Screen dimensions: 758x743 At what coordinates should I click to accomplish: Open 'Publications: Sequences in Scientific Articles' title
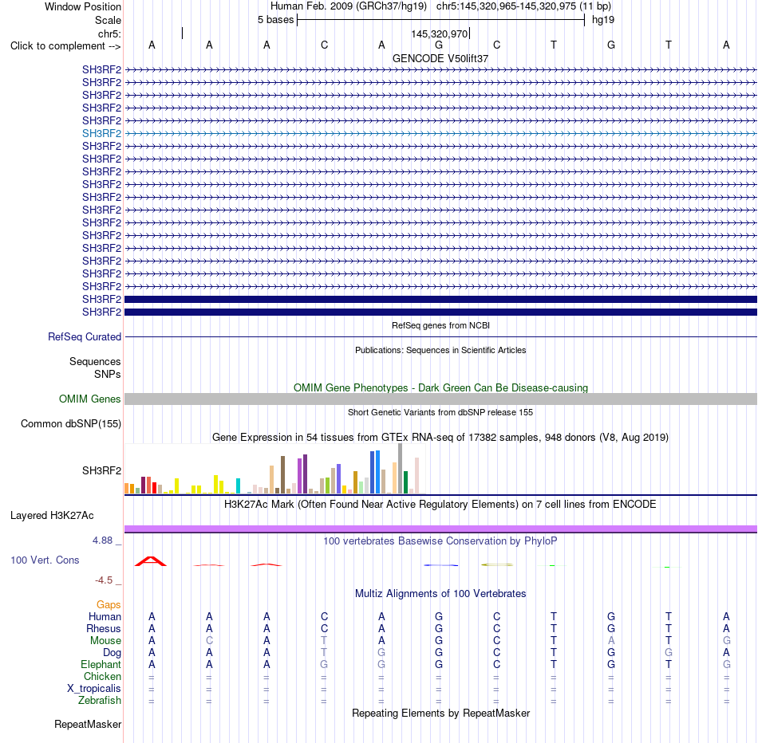pos(440,350)
